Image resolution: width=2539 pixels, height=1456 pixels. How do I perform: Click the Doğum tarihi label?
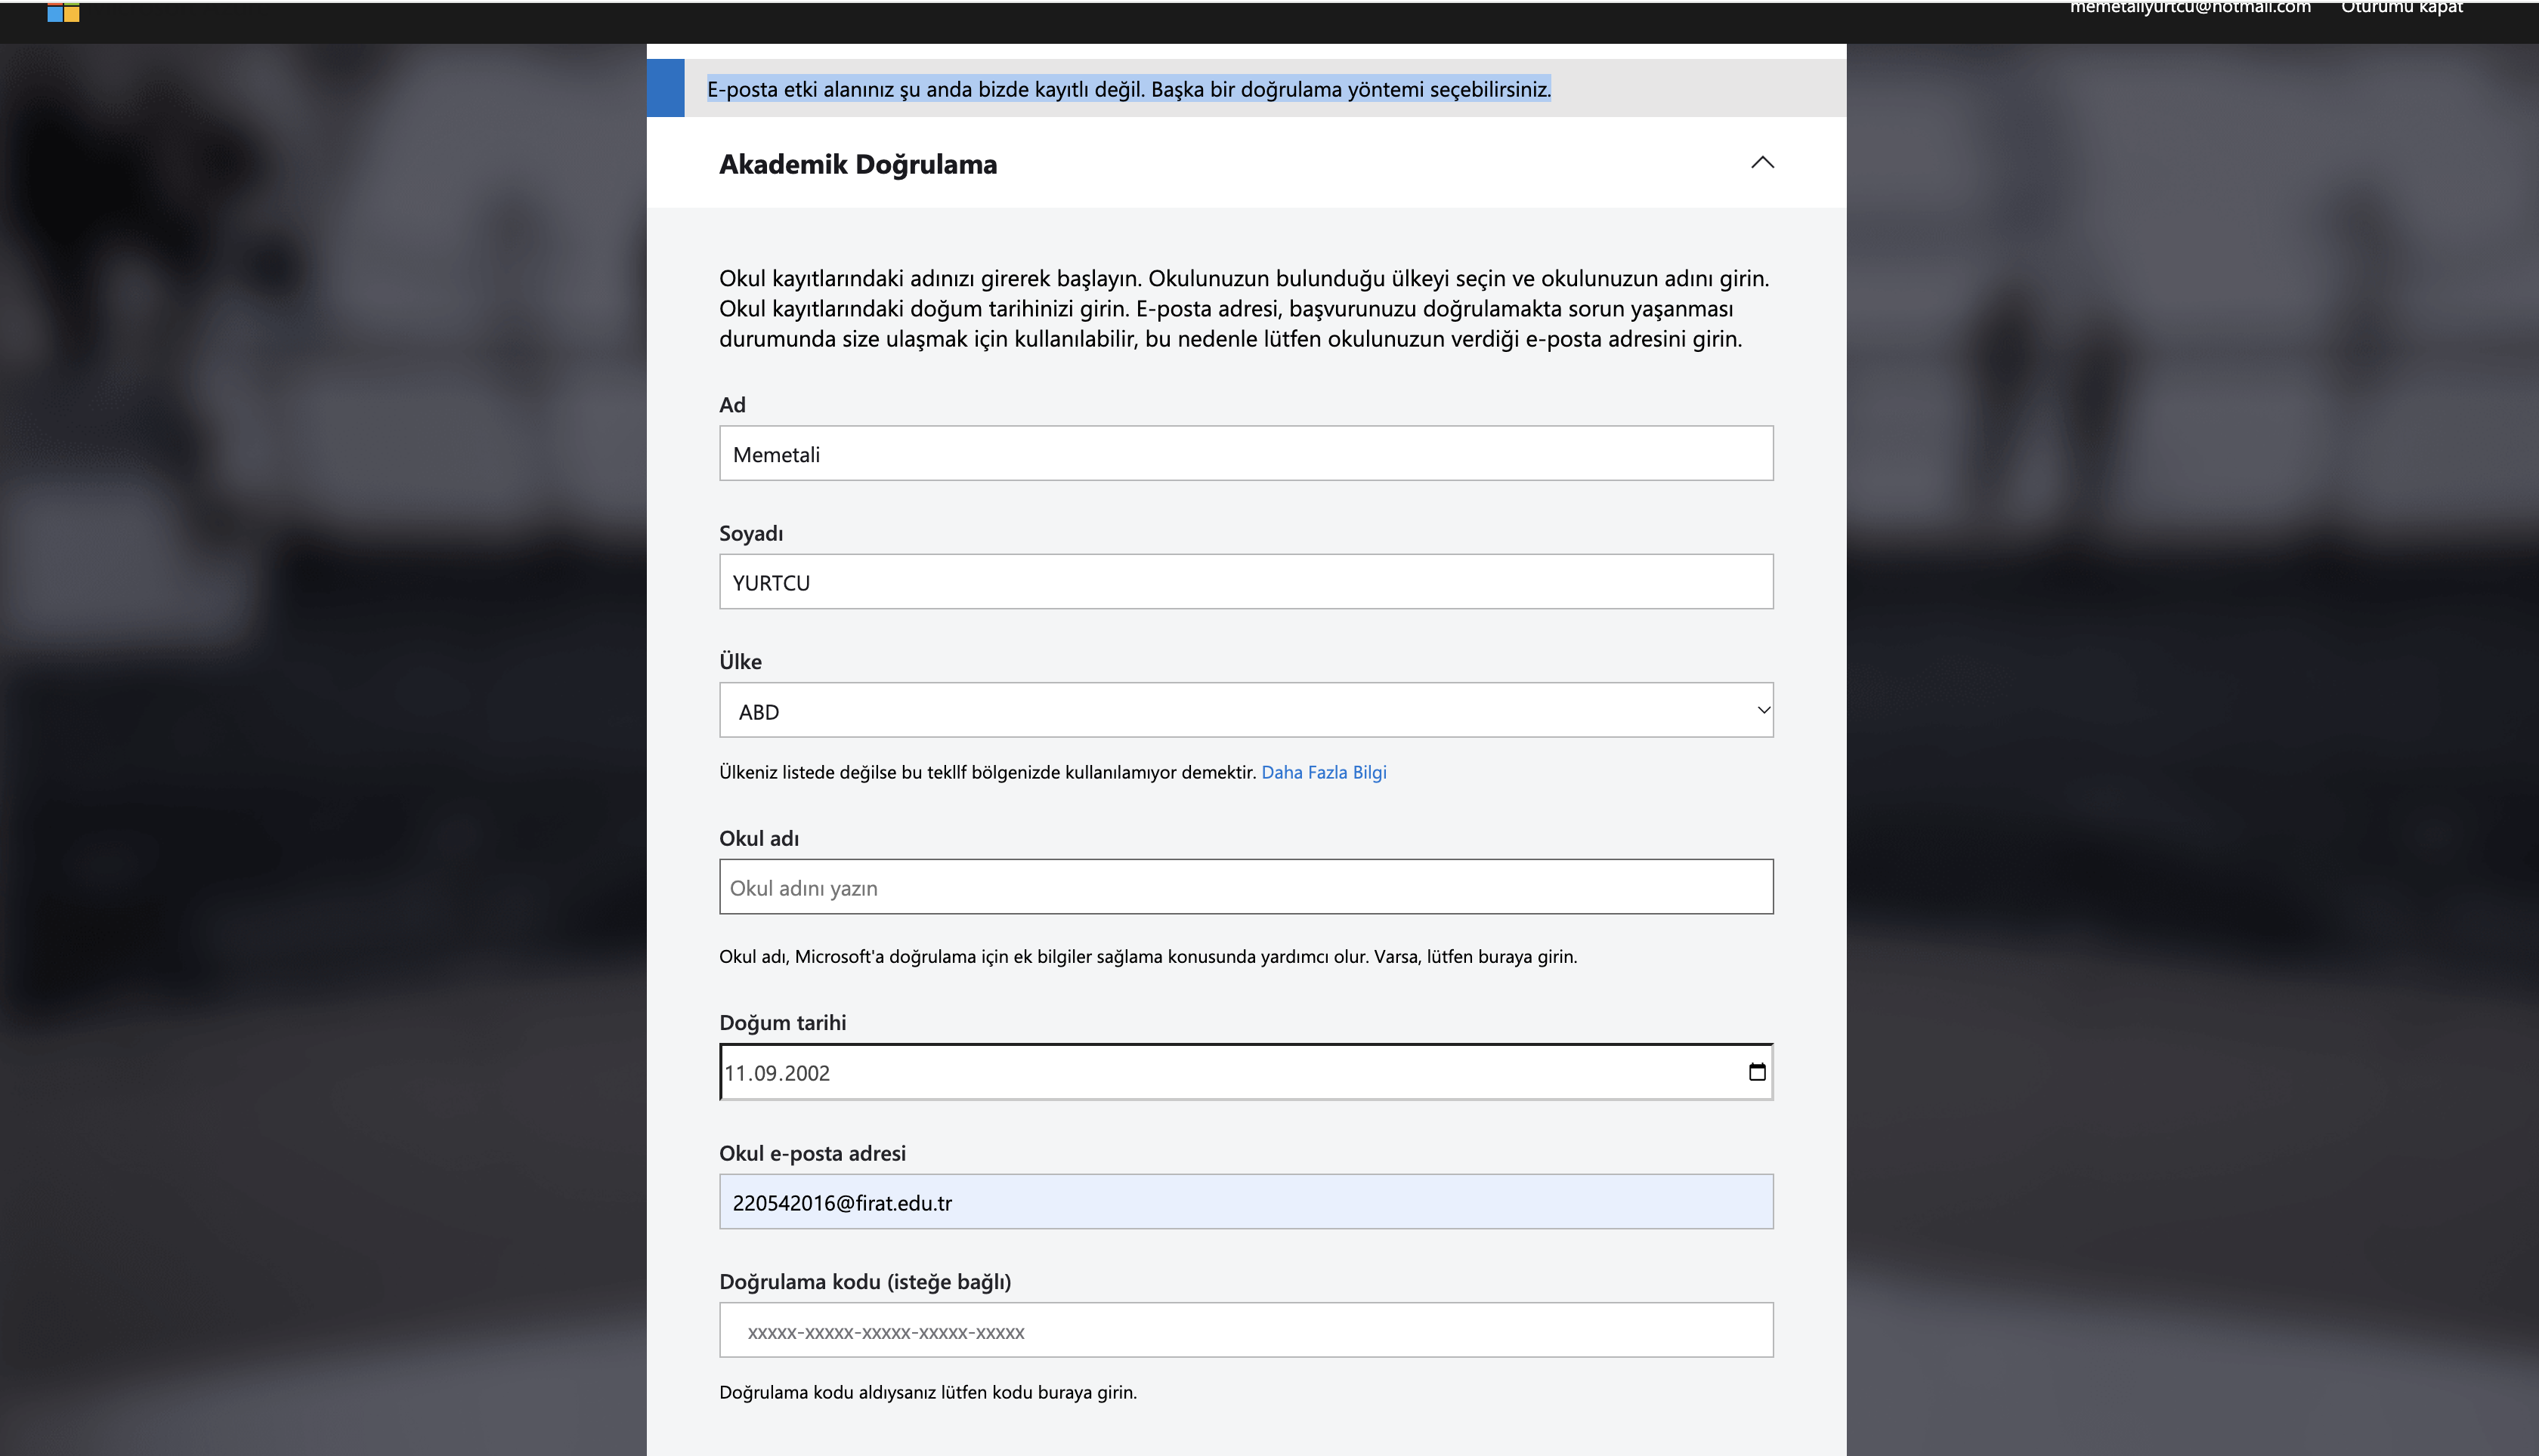point(782,1022)
